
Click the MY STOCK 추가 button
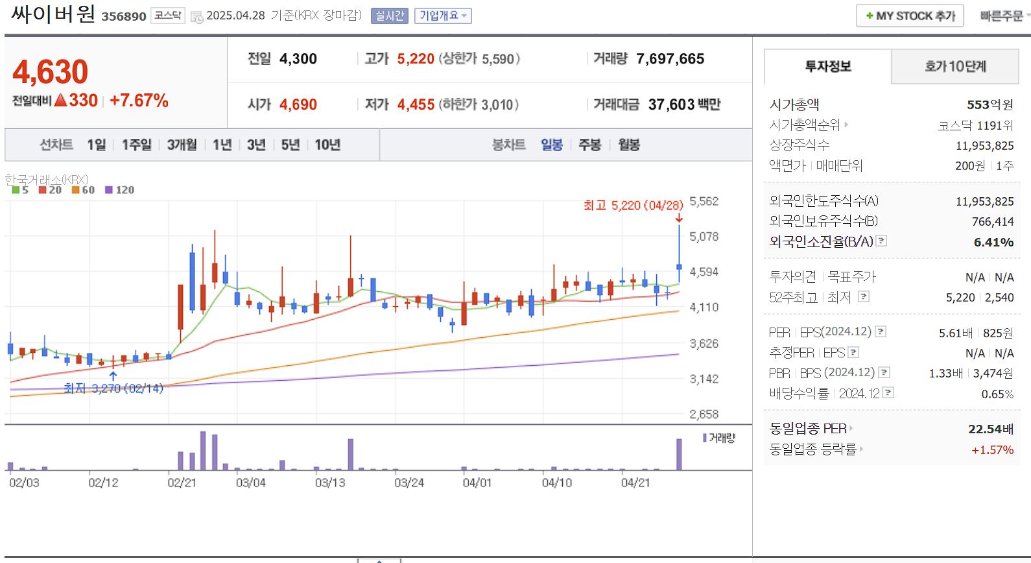pyautogui.click(x=910, y=16)
